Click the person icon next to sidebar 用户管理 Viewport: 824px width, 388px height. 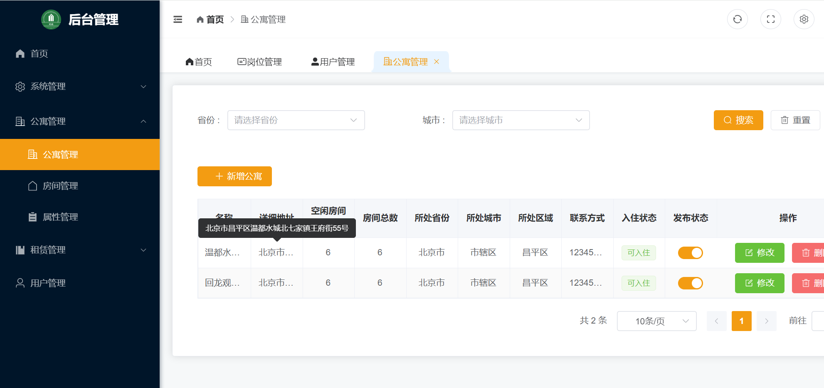tap(20, 283)
